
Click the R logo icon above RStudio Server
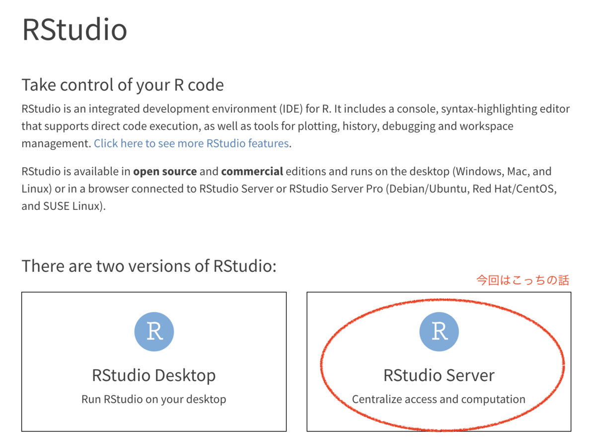coord(439,331)
